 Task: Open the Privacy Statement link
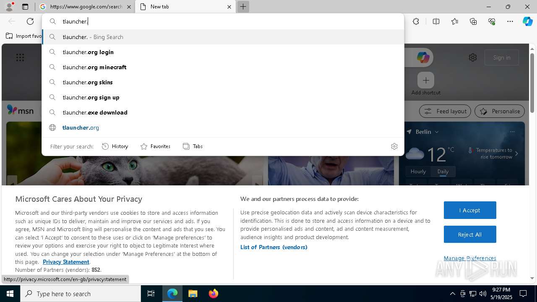[x=66, y=262]
